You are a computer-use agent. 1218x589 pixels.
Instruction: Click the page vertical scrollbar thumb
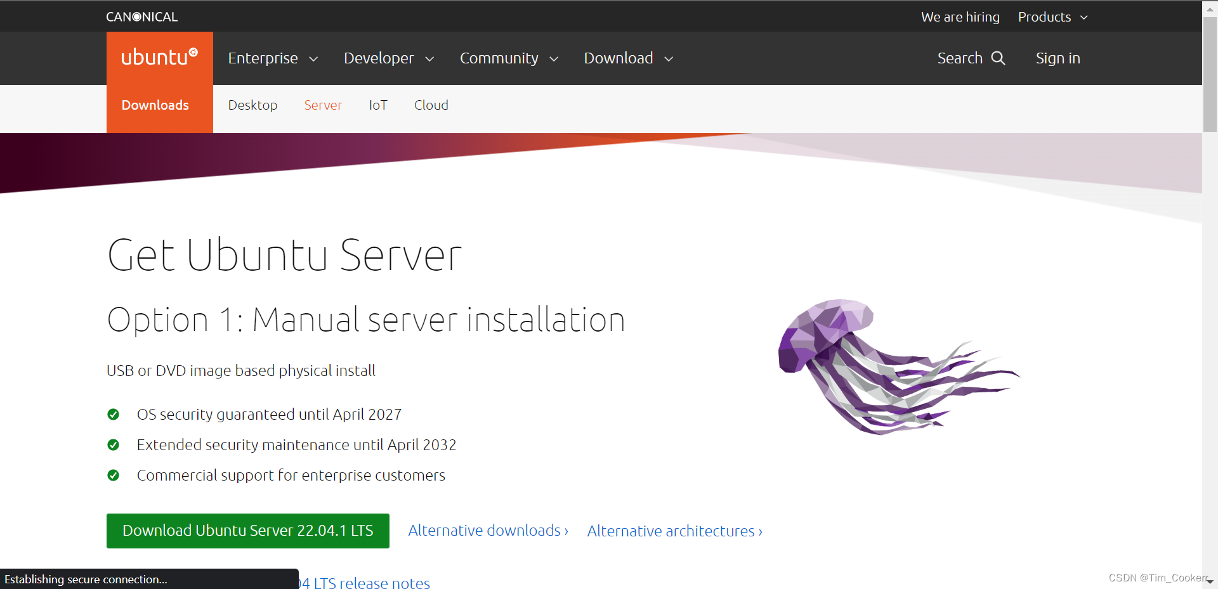(x=1210, y=75)
